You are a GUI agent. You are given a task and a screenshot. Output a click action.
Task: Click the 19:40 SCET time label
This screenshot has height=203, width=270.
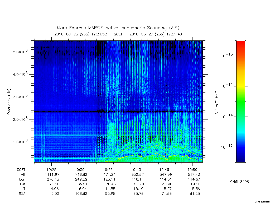136,170
